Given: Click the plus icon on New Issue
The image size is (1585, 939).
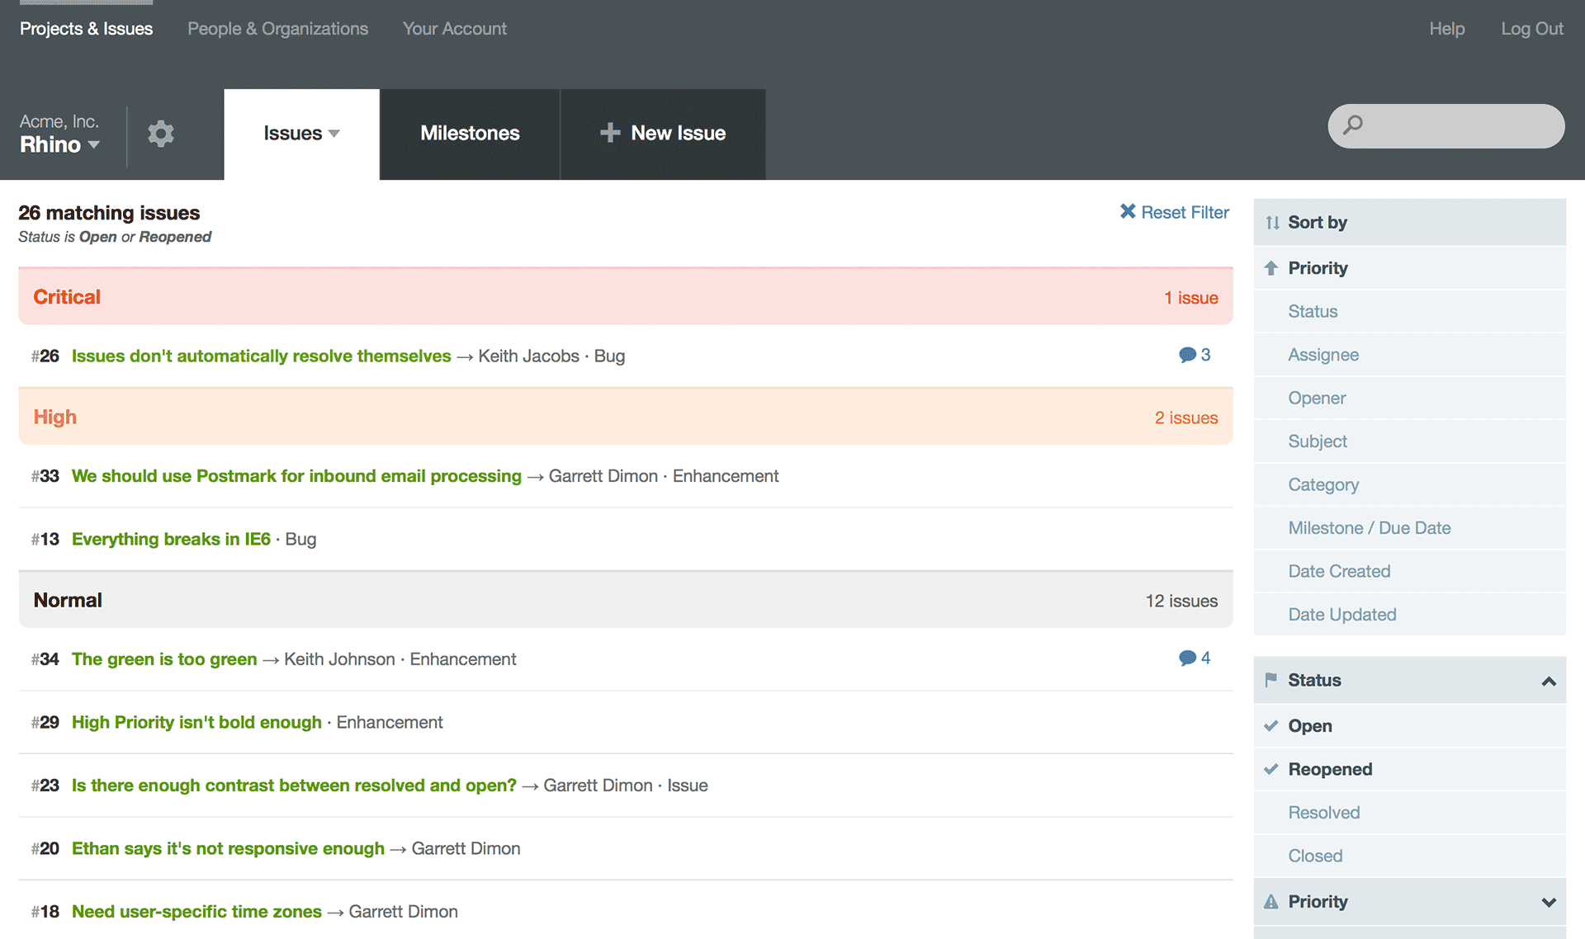Looking at the screenshot, I should 609,133.
